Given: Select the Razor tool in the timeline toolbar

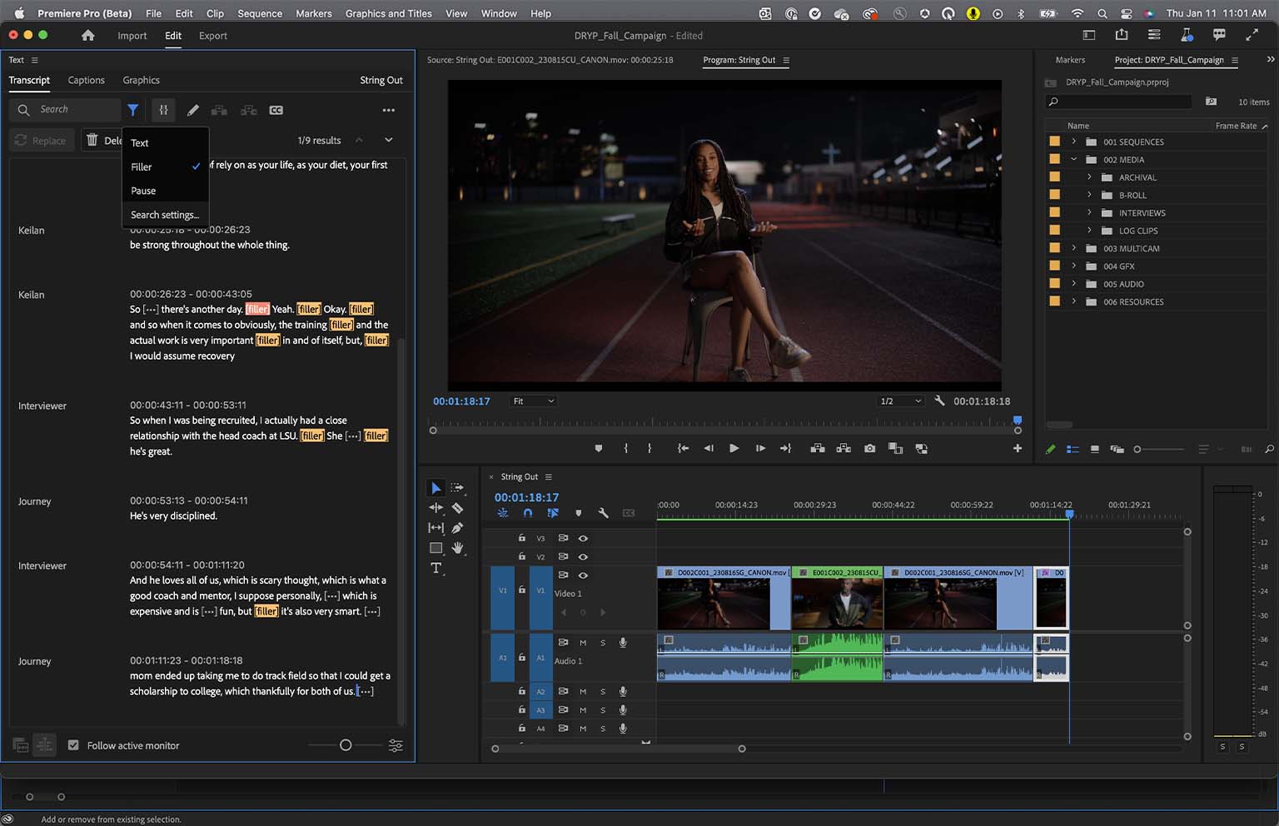Looking at the screenshot, I should point(457,508).
